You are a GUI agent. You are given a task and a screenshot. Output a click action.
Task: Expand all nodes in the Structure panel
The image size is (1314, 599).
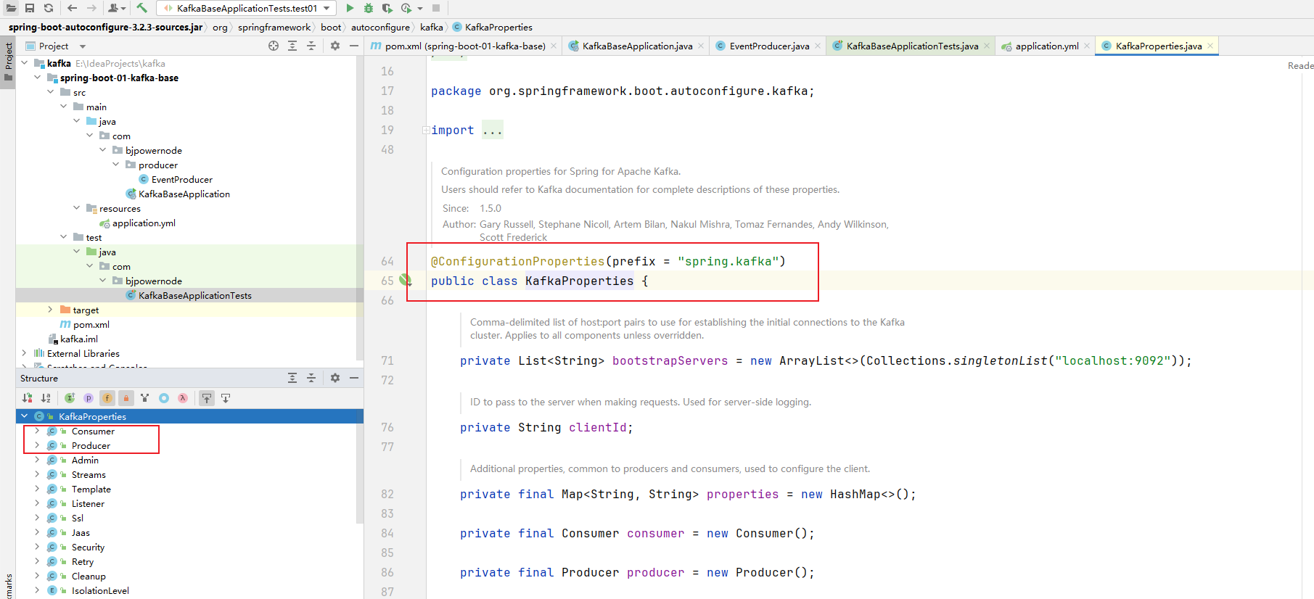(292, 378)
